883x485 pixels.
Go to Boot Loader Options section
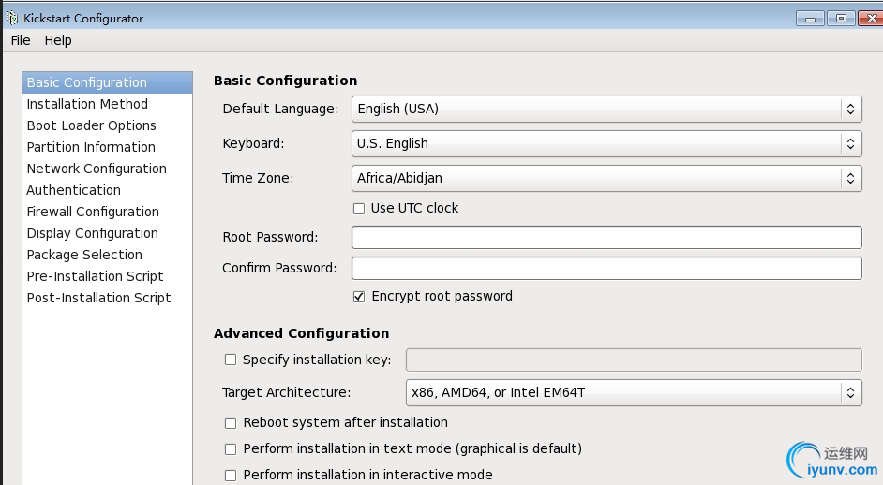[91, 125]
